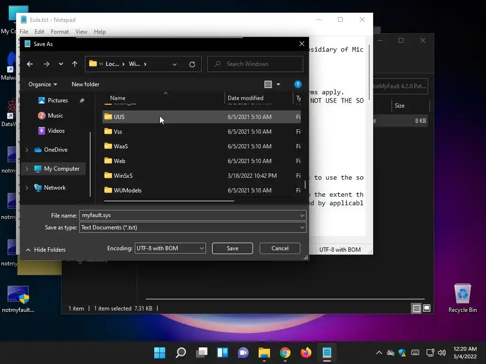Viewport: 486px width, 364px height.
Task: Click the File name input field
Action: 189,216
